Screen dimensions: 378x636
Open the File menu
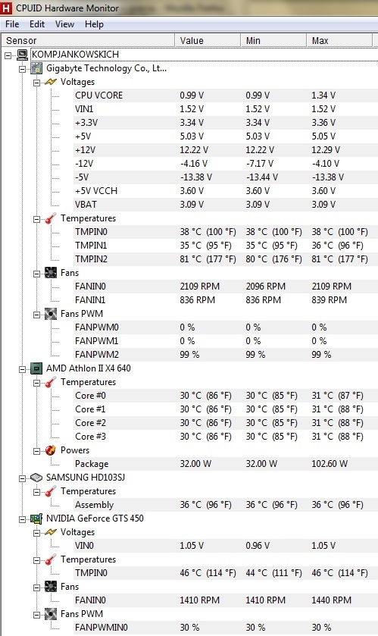click(x=12, y=24)
